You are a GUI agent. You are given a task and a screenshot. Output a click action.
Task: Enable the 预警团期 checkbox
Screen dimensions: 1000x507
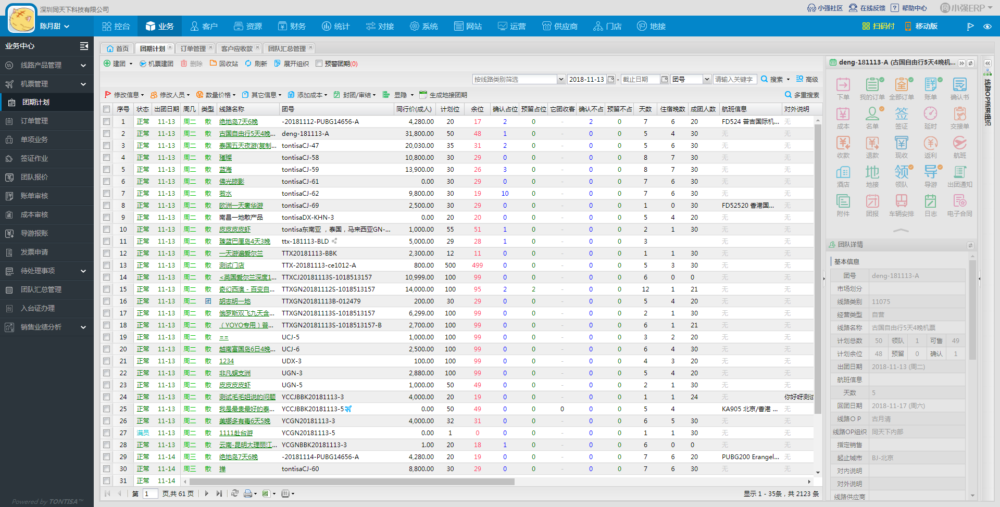[319, 64]
